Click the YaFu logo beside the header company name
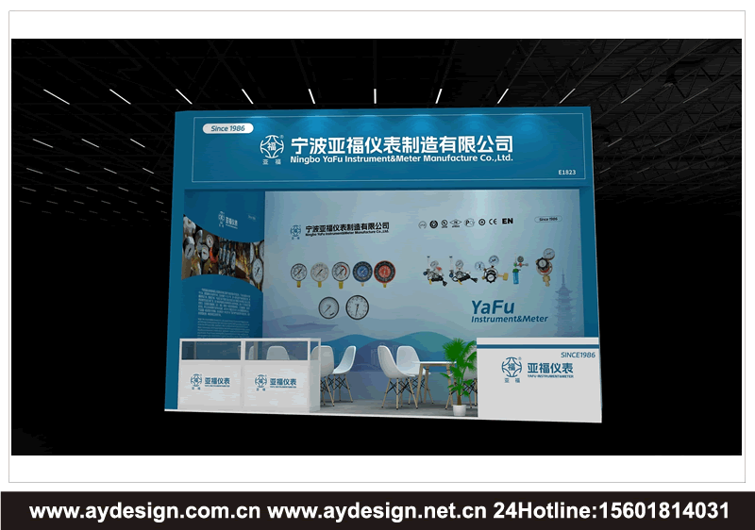755x530 pixels. [272, 150]
